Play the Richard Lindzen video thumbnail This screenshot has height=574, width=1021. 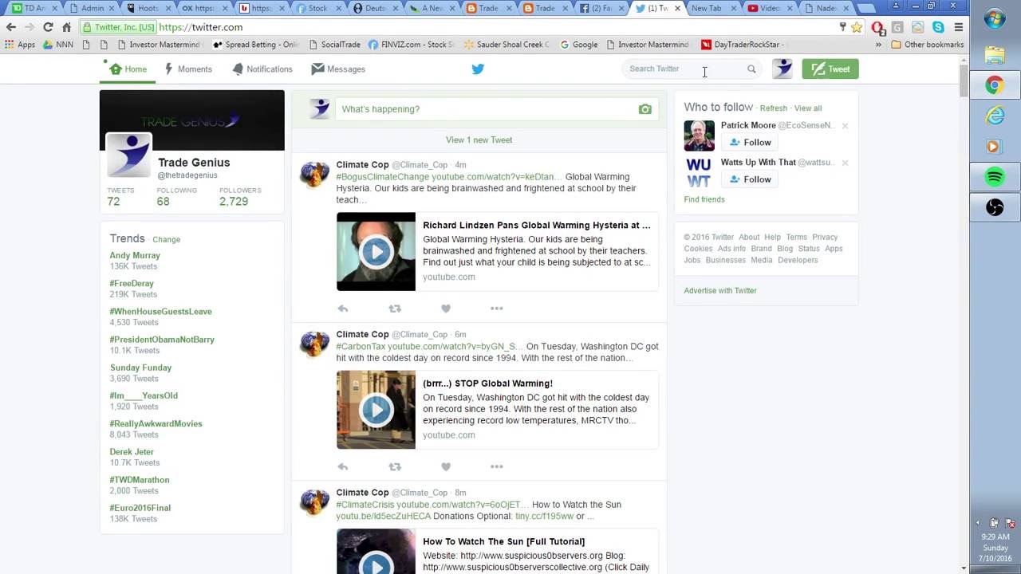(376, 251)
